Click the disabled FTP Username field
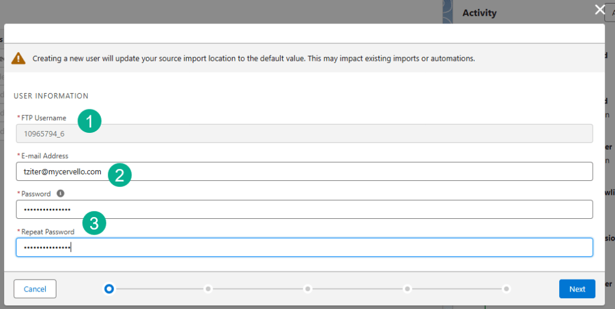The image size is (615, 309). coord(304,133)
